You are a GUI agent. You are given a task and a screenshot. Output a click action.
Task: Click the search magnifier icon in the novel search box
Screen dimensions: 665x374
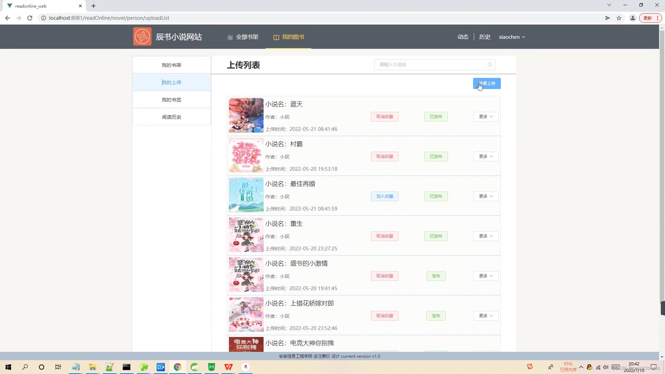click(489, 64)
